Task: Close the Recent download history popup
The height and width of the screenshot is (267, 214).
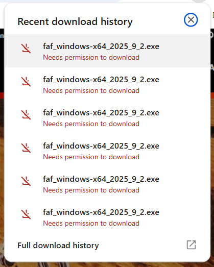Action: coord(191,20)
